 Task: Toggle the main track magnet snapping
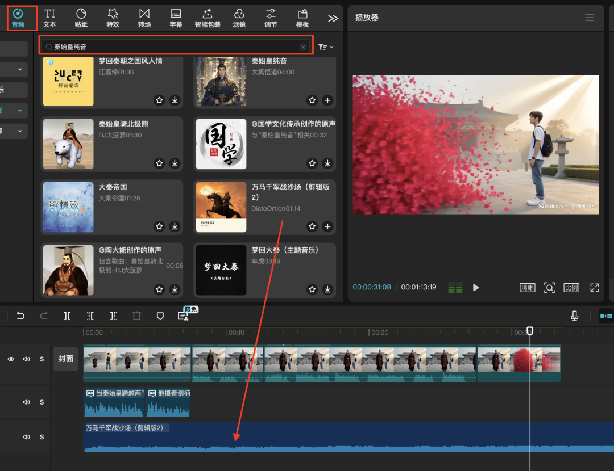(606, 316)
